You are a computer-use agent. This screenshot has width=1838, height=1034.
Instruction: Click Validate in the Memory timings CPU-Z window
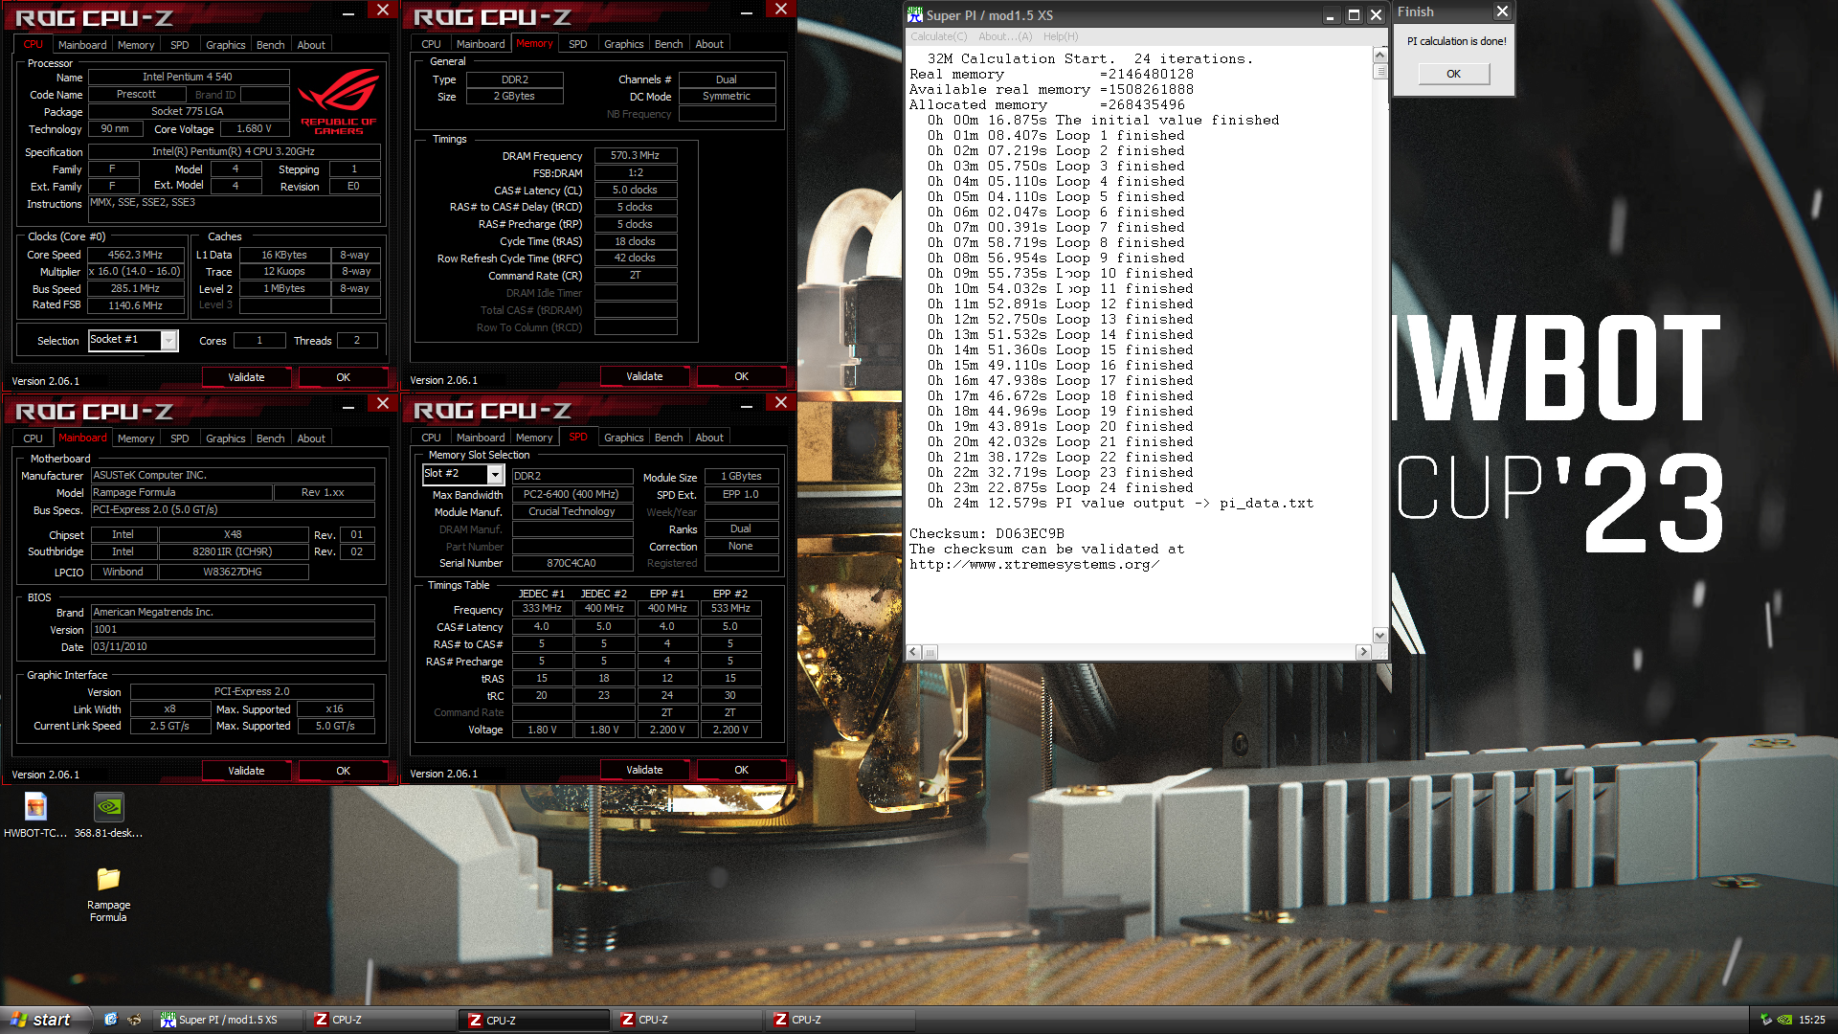click(644, 376)
